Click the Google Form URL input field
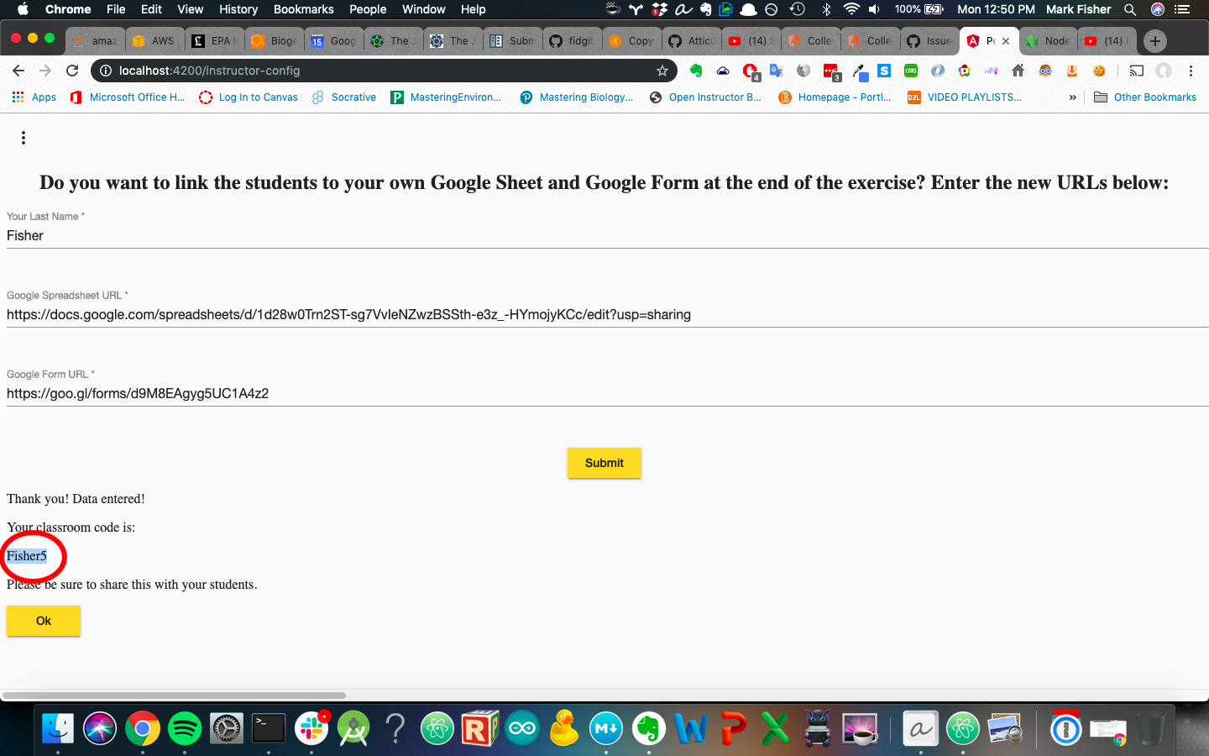 pos(336,393)
